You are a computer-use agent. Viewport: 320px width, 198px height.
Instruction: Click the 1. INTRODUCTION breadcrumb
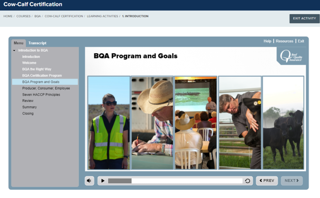135,16
